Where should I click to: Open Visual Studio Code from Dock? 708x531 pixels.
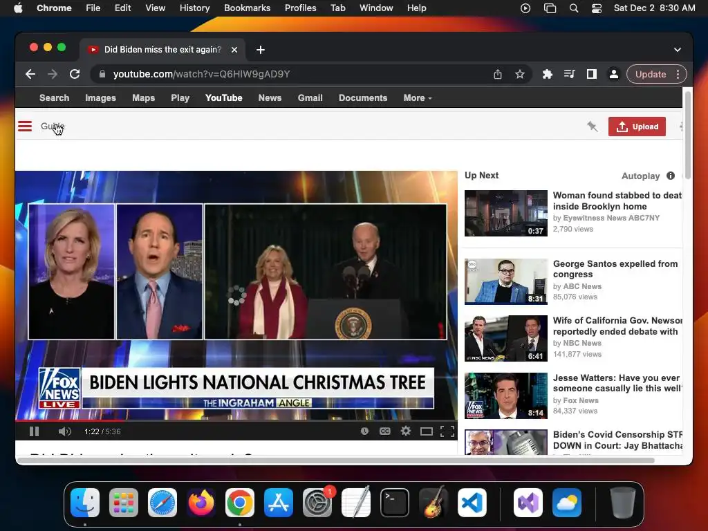tap(472, 503)
